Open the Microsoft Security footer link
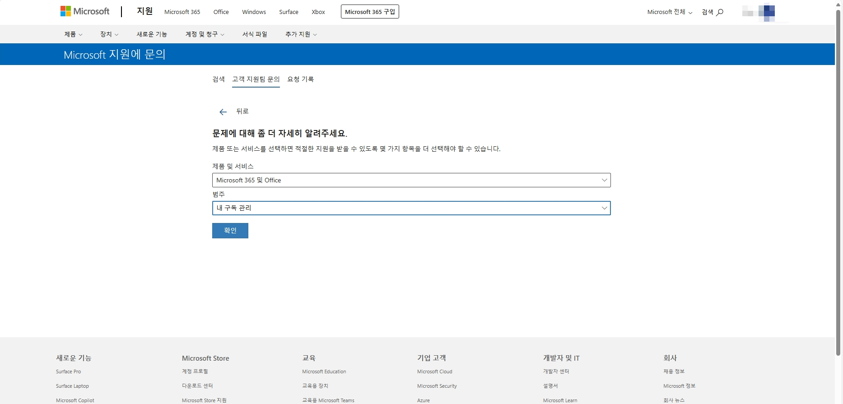Image resolution: width=843 pixels, height=404 pixels. pos(437,386)
